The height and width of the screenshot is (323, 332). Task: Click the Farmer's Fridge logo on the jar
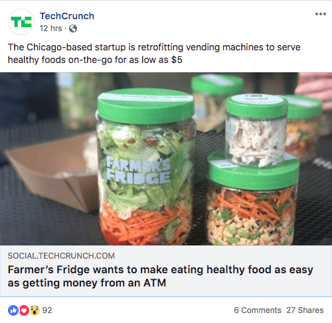click(139, 170)
